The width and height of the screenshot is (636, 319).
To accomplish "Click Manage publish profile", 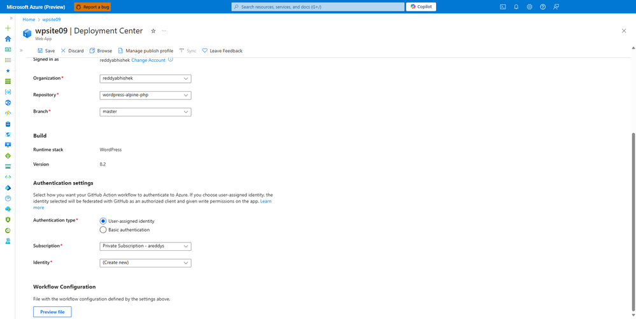I will point(146,51).
